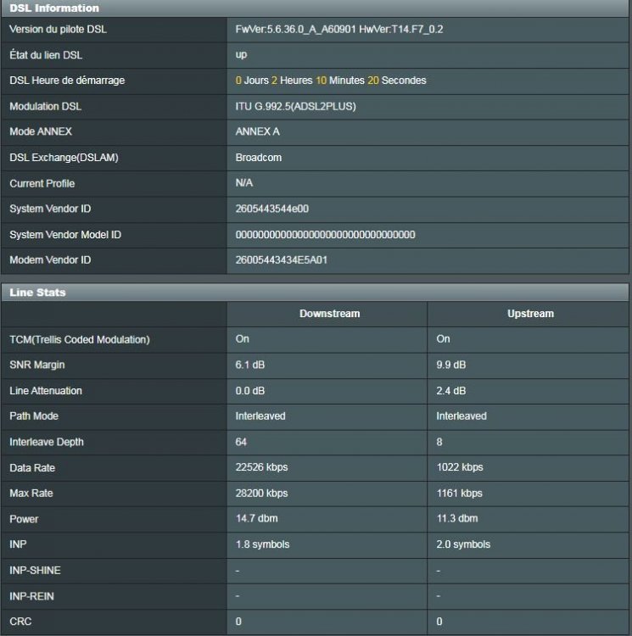The height and width of the screenshot is (636, 632).
Task: Click the upstream Line Attenuation 2.4 dB
Action: (x=450, y=391)
